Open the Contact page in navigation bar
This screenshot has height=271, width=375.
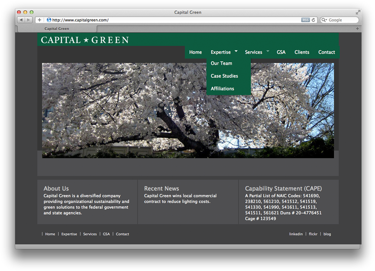click(x=326, y=52)
